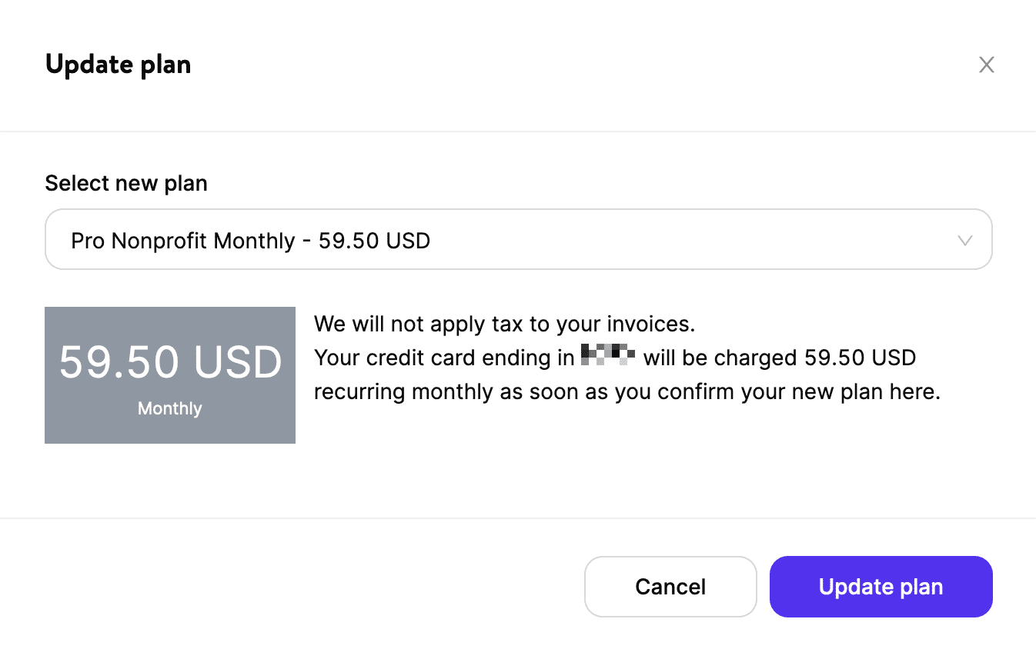This screenshot has height=649, width=1036.
Task: Click the downward arrow beside the plan name
Action: pos(965,240)
